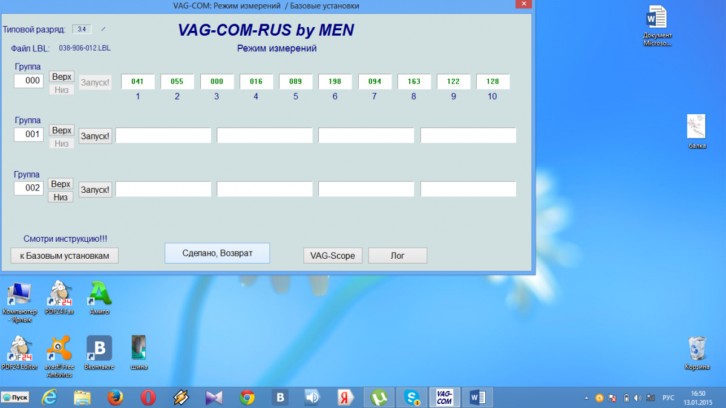The height and width of the screenshot is (408, 726).
Task: Click Верх for group 002
Action: [x=61, y=184]
